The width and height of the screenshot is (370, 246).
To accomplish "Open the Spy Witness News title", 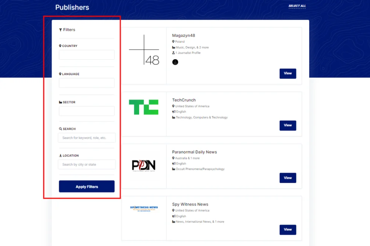I will pos(190,204).
